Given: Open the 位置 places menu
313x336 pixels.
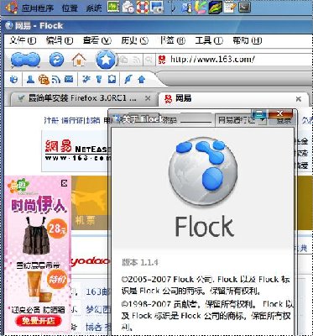Looking at the screenshot, I should coord(70,8).
